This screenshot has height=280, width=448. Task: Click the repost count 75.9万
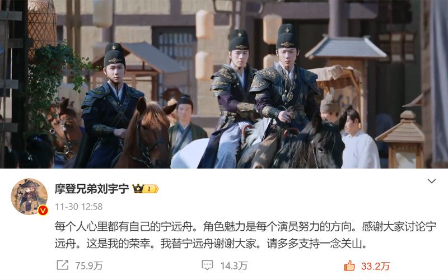pos(89,265)
